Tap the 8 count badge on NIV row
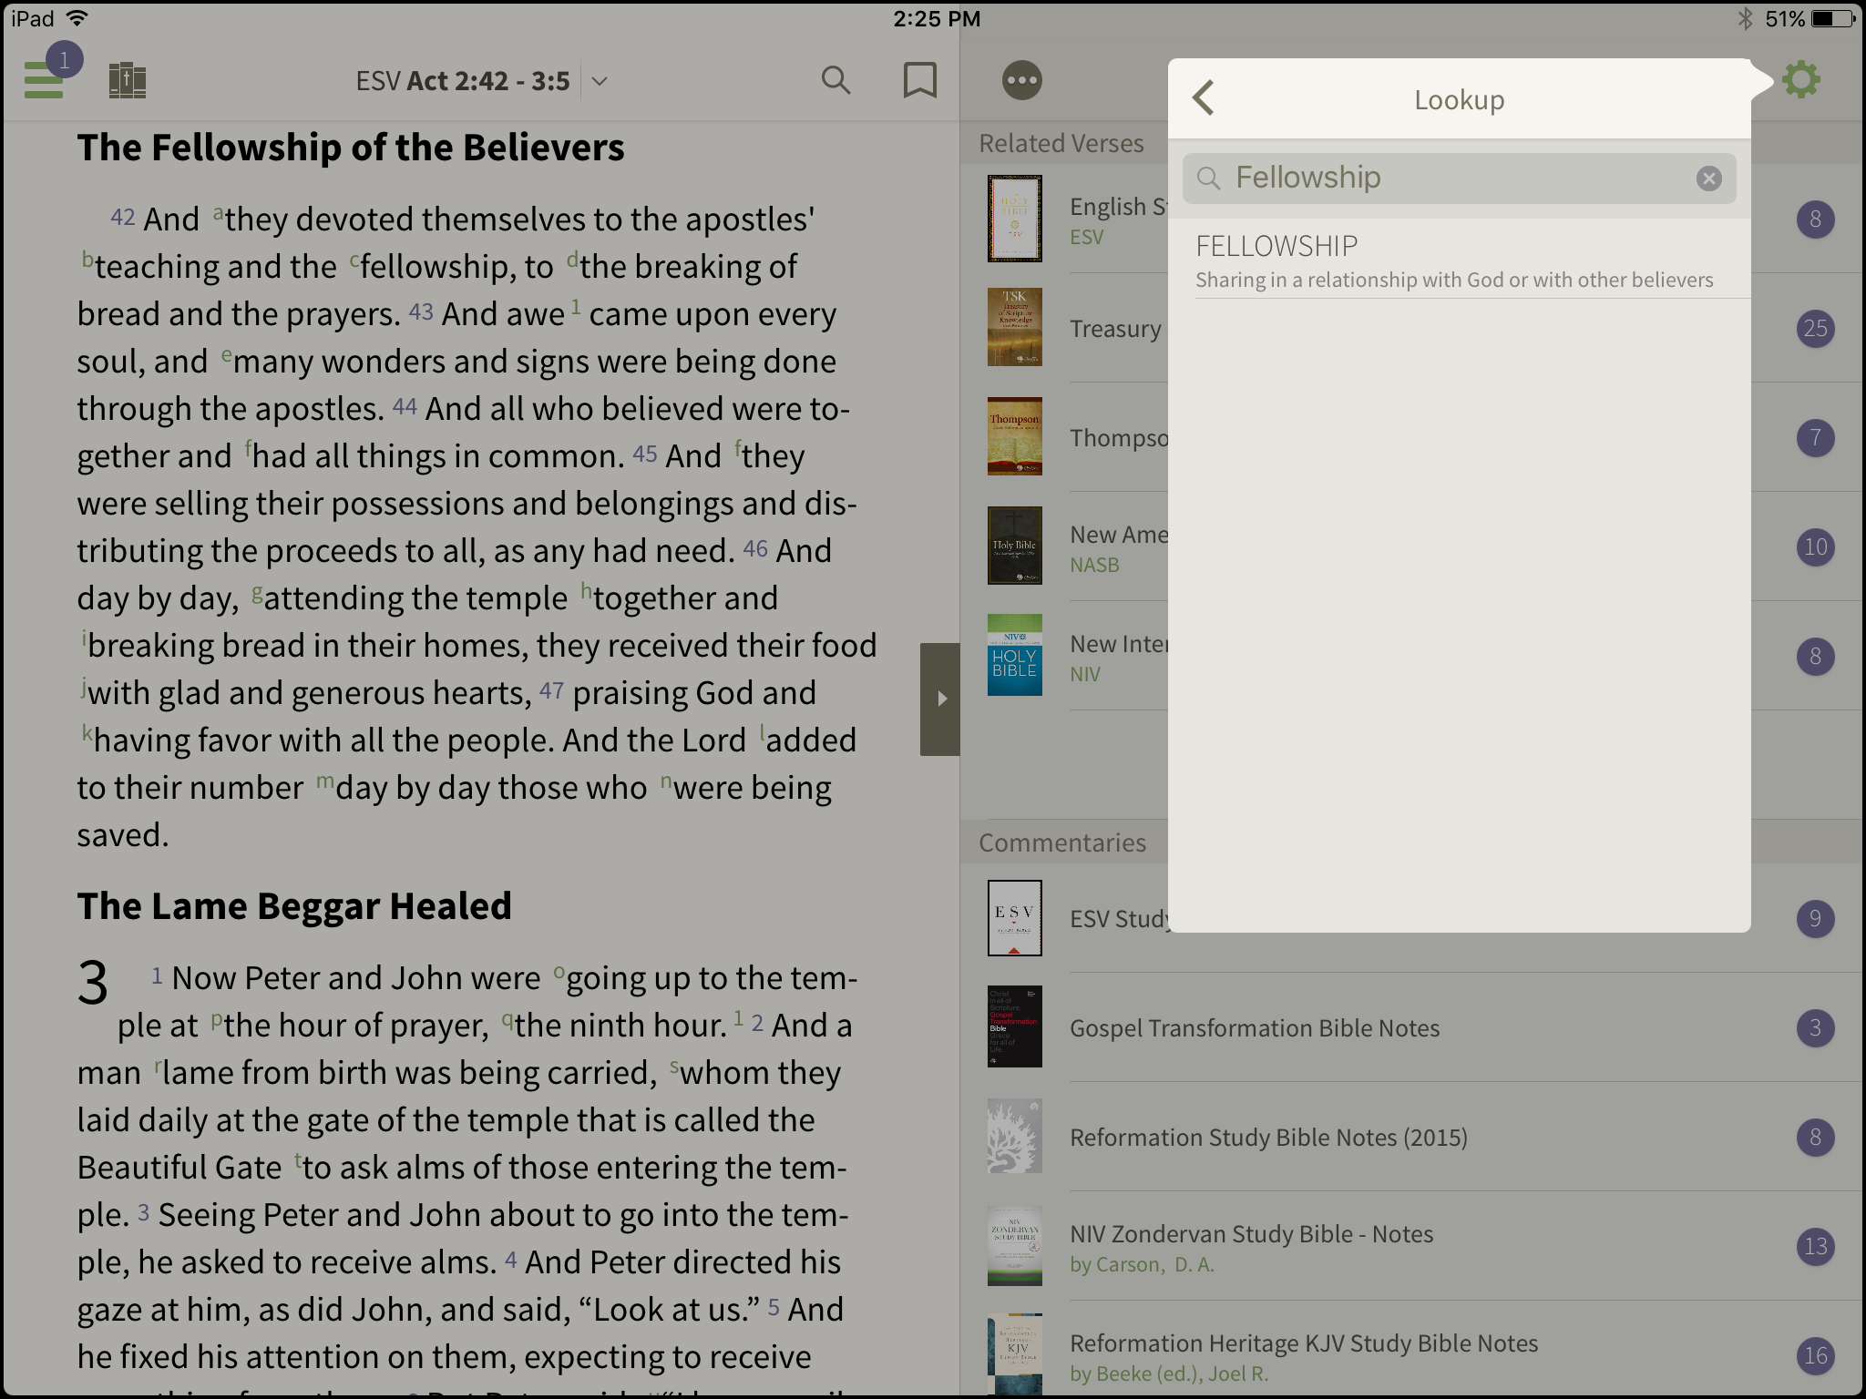The width and height of the screenshot is (1866, 1399). (x=1815, y=656)
